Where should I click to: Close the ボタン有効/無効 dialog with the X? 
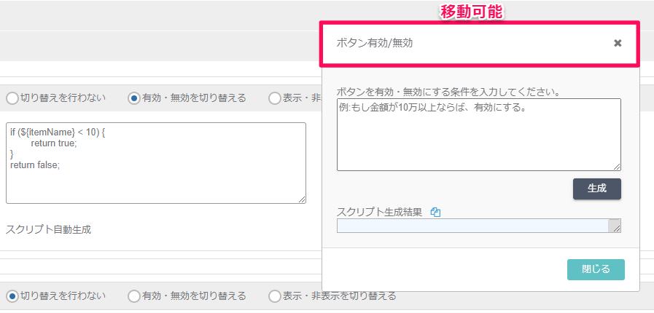point(618,43)
